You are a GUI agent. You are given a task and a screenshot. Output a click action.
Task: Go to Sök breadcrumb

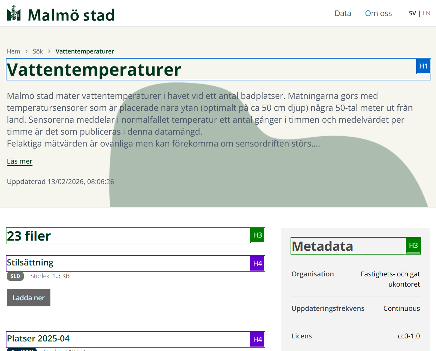pyautogui.click(x=38, y=51)
